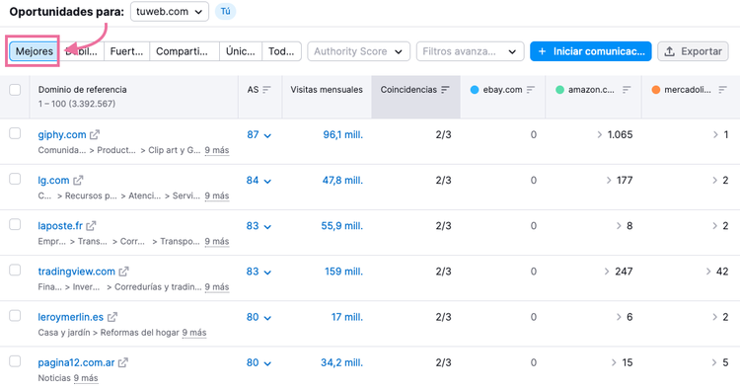Sort by AS column icon

pyautogui.click(x=266, y=90)
